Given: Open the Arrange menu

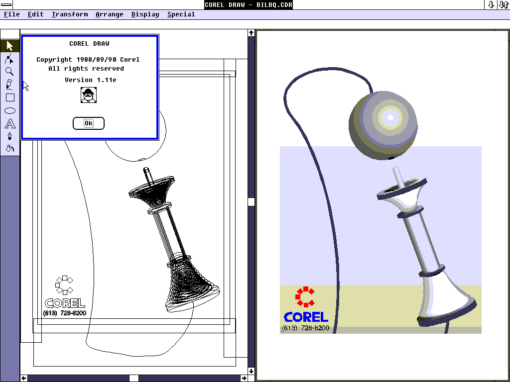Looking at the screenshot, I should tap(109, 14).
